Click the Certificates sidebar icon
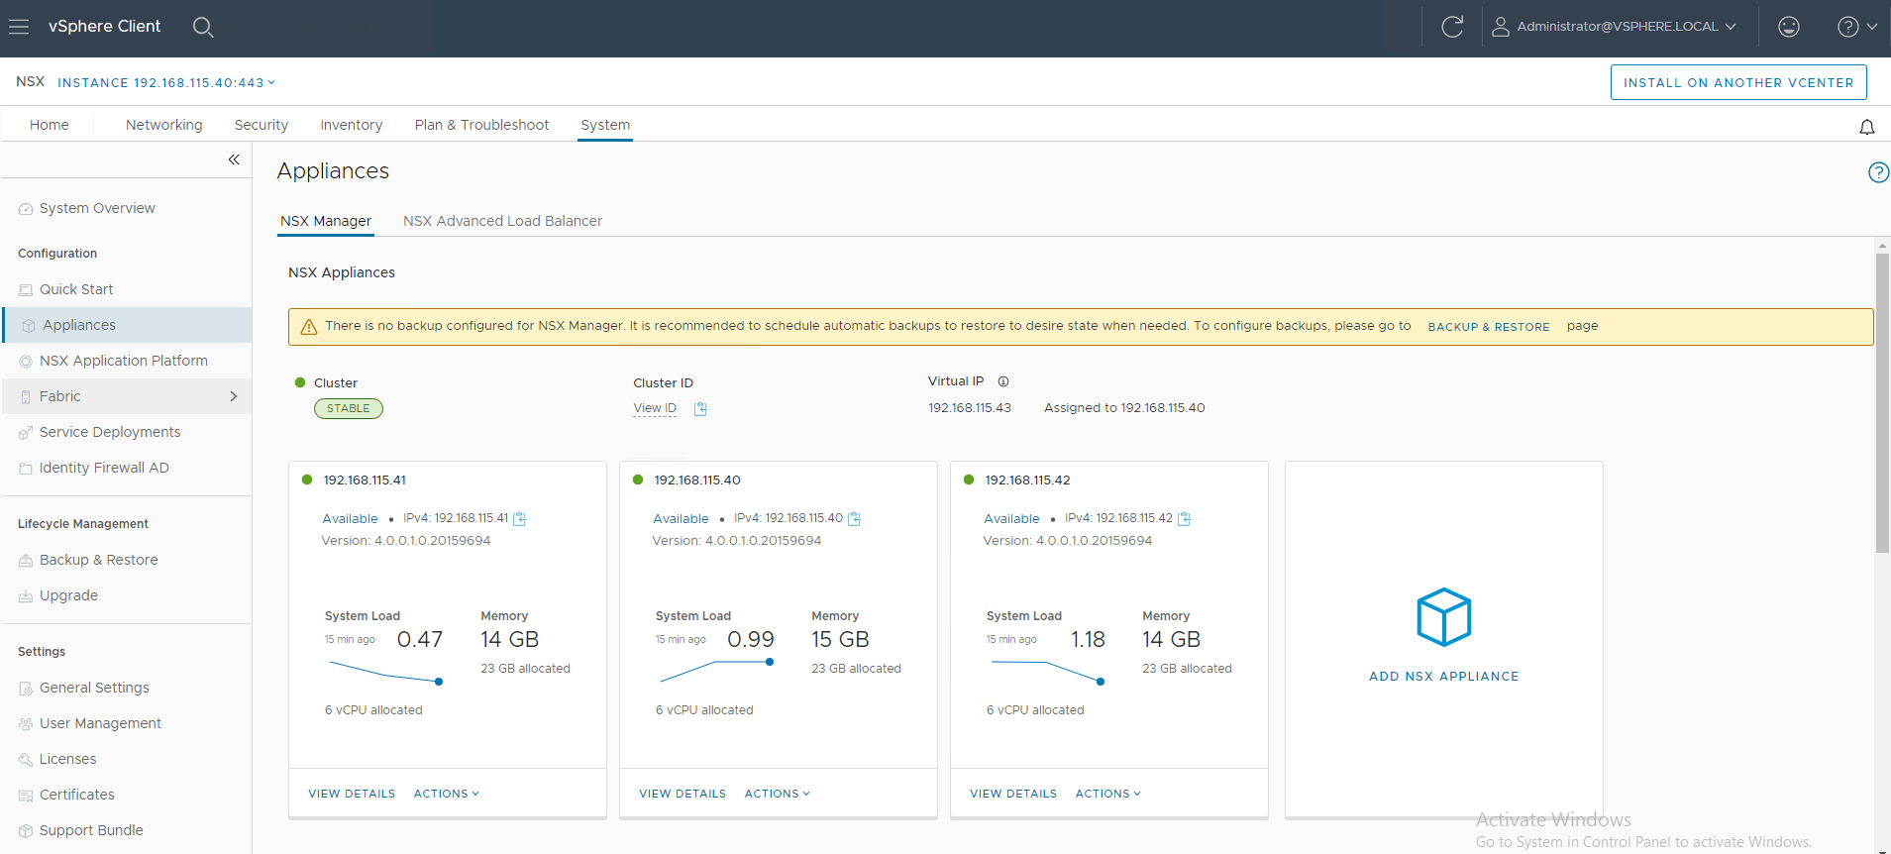 [x=26, y=796]
